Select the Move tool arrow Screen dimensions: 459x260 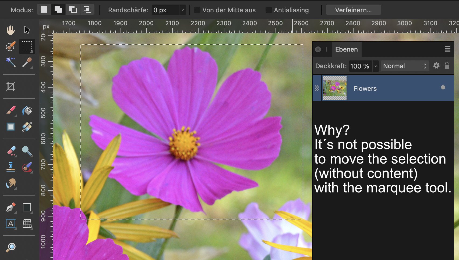pyautogui.click(x=27, y=30)
